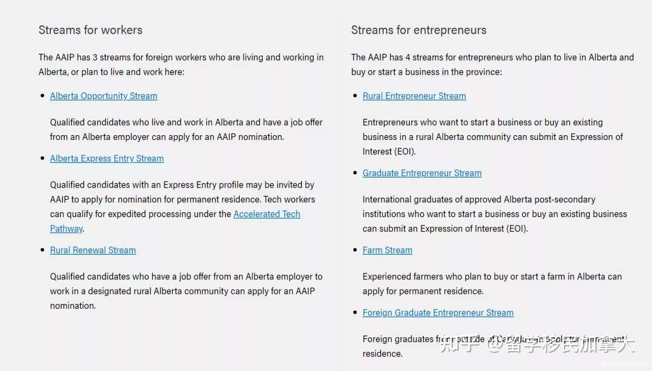
Task: Click the paragraph about AAIP's 3 worker streams
Action: tap(181, 65)
